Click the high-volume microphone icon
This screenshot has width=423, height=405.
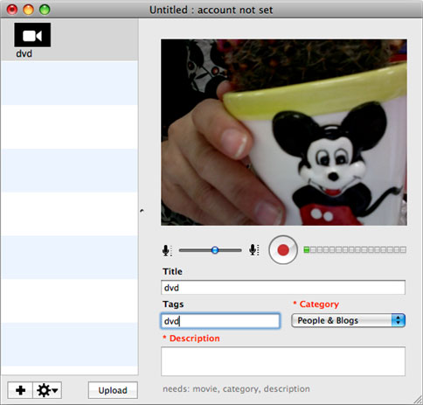tap(253, 250)
